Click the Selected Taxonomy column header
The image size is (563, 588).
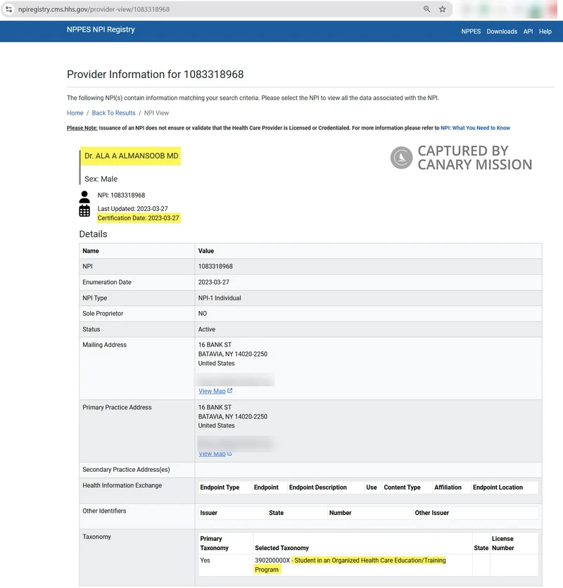[282, 548]
